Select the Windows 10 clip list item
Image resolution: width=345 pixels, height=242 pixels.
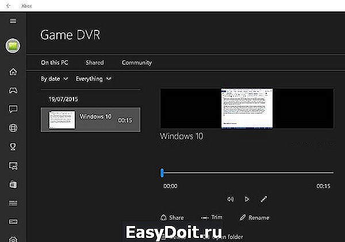[90, 120]
